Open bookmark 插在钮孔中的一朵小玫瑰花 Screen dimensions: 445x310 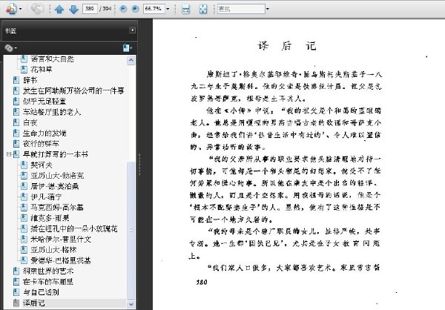click(73, 228)
